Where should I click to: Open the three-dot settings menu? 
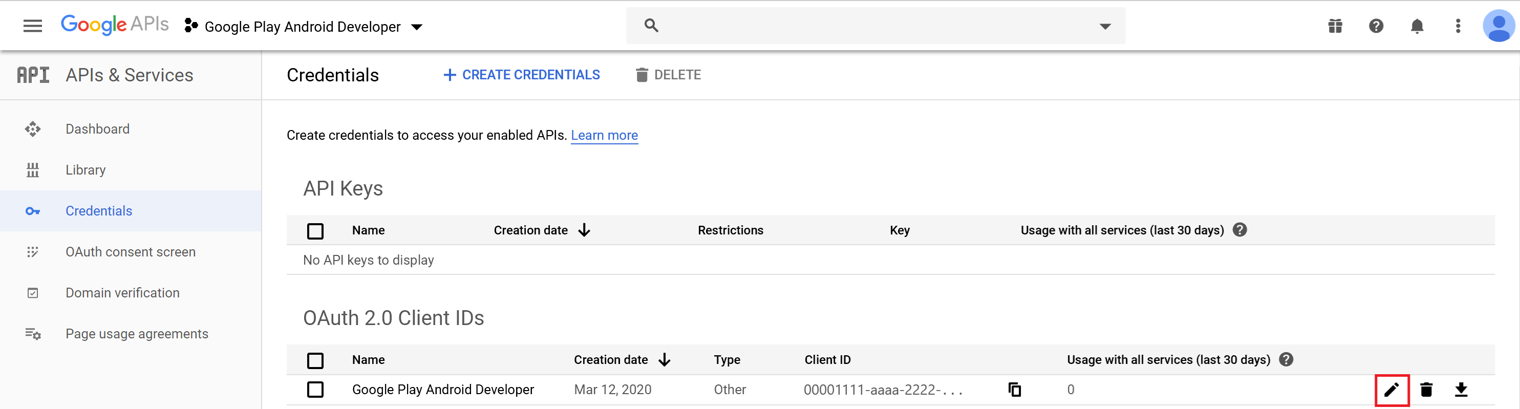(x=1458, y=26)
